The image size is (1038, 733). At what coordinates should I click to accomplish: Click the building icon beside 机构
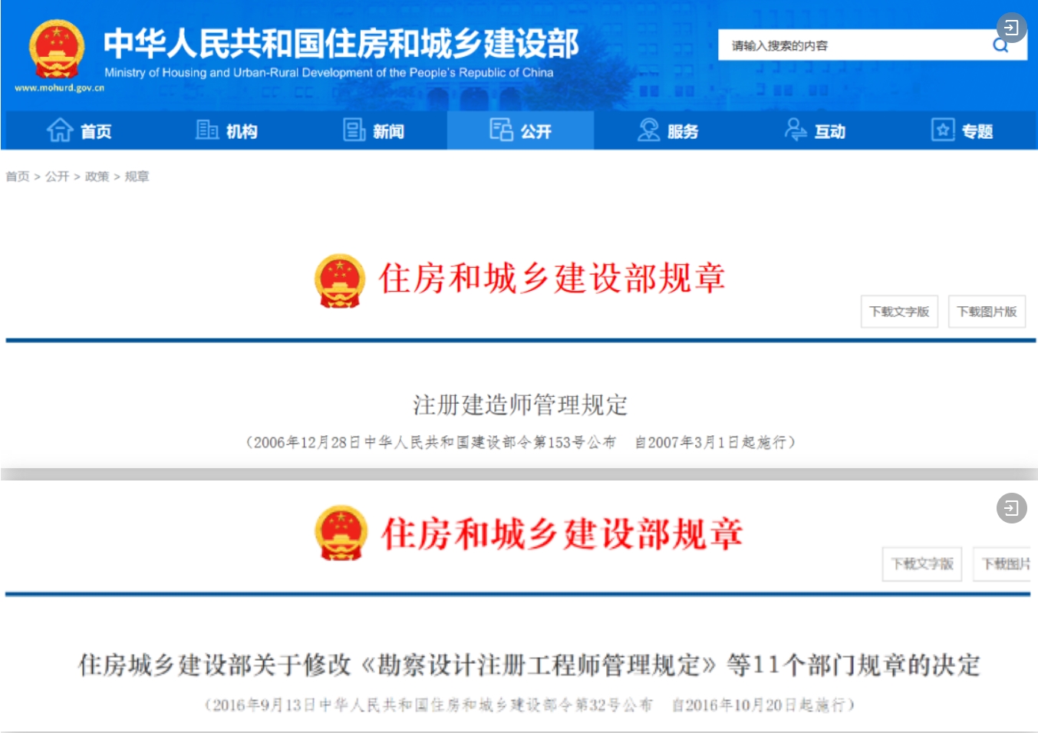coord(207,130)
